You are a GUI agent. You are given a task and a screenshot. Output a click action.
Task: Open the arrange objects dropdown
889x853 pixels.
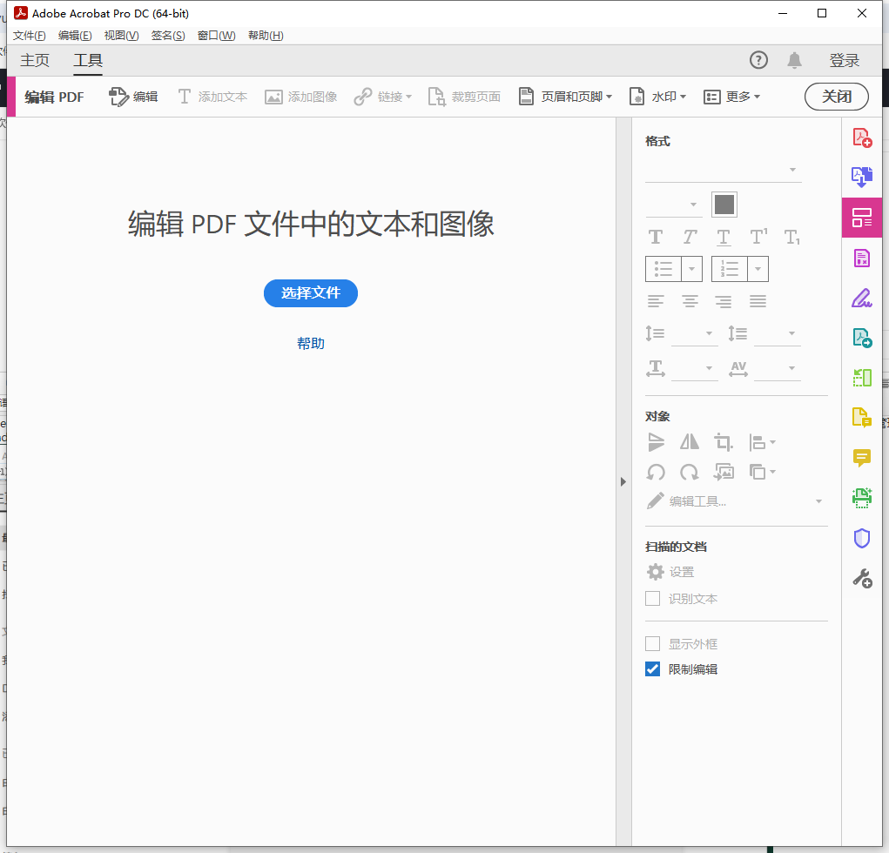763,472
